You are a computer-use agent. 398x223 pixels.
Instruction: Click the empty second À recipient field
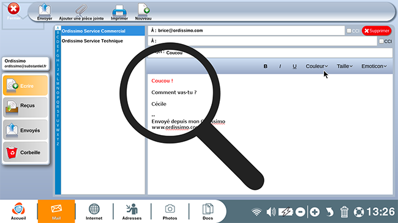[x=263, y=41]
